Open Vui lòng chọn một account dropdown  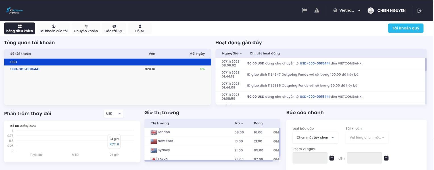coord(367,137)
